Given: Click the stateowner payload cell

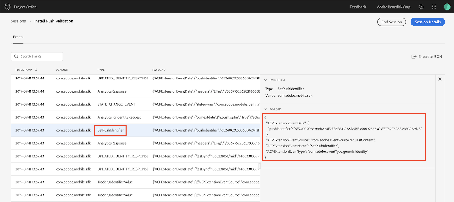Looking at the screenshot, I should 206,104.
